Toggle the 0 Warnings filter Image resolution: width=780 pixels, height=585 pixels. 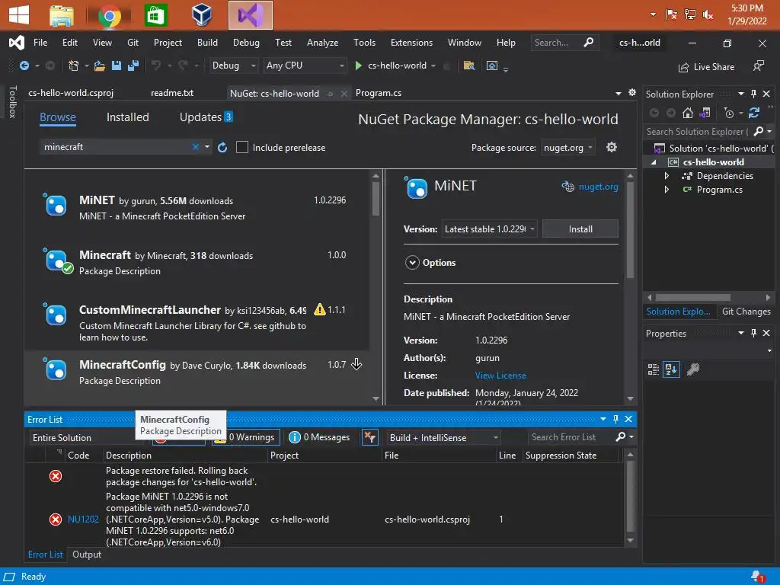[x=246, y=437]
